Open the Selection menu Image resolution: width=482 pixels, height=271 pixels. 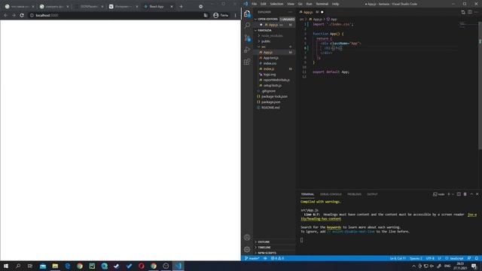click(x=276, y=4)
